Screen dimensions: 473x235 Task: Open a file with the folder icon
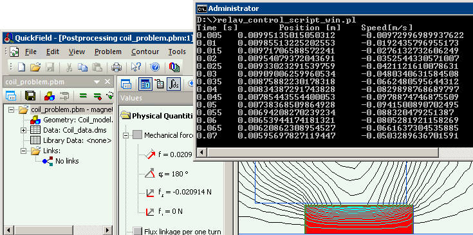[x=35, y=67]
